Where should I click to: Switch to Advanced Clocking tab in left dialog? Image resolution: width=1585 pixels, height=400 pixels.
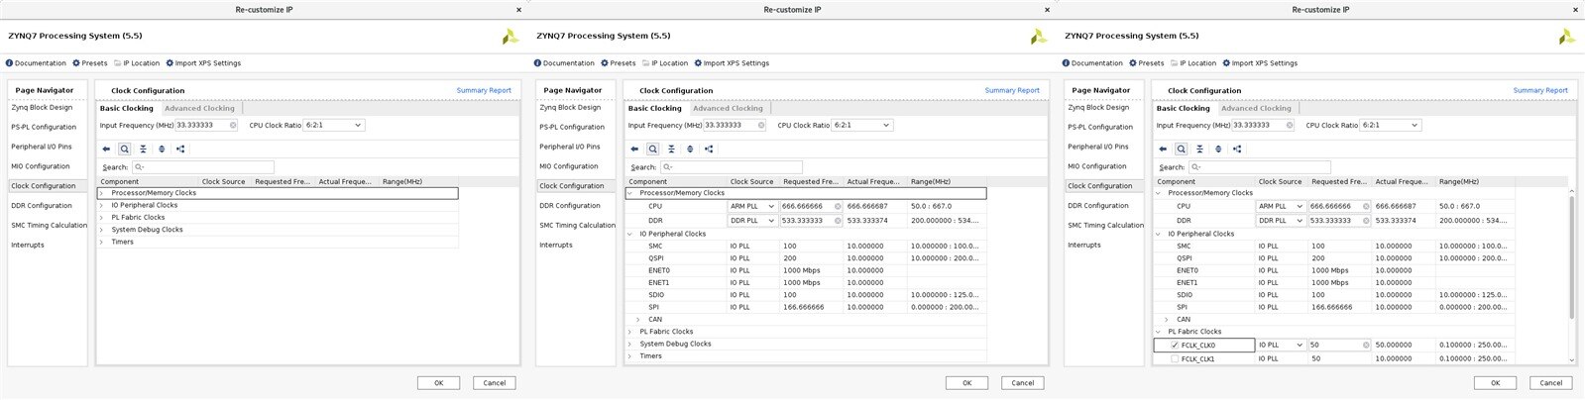199,109
